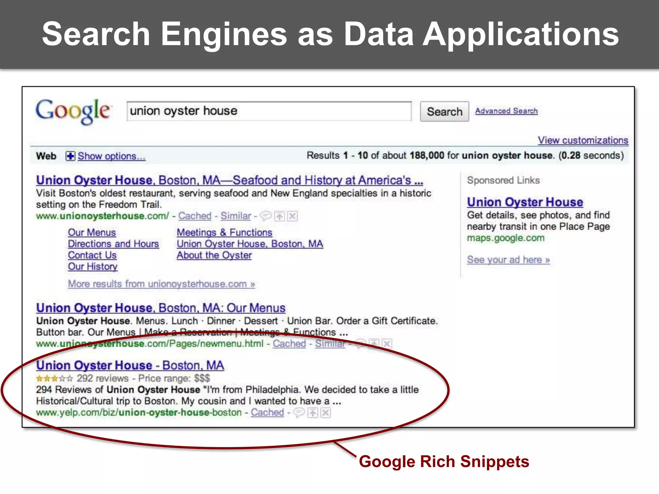The image size is (659, 494).
Task: Click Show options... link
Action: click(x=112, y=156)
